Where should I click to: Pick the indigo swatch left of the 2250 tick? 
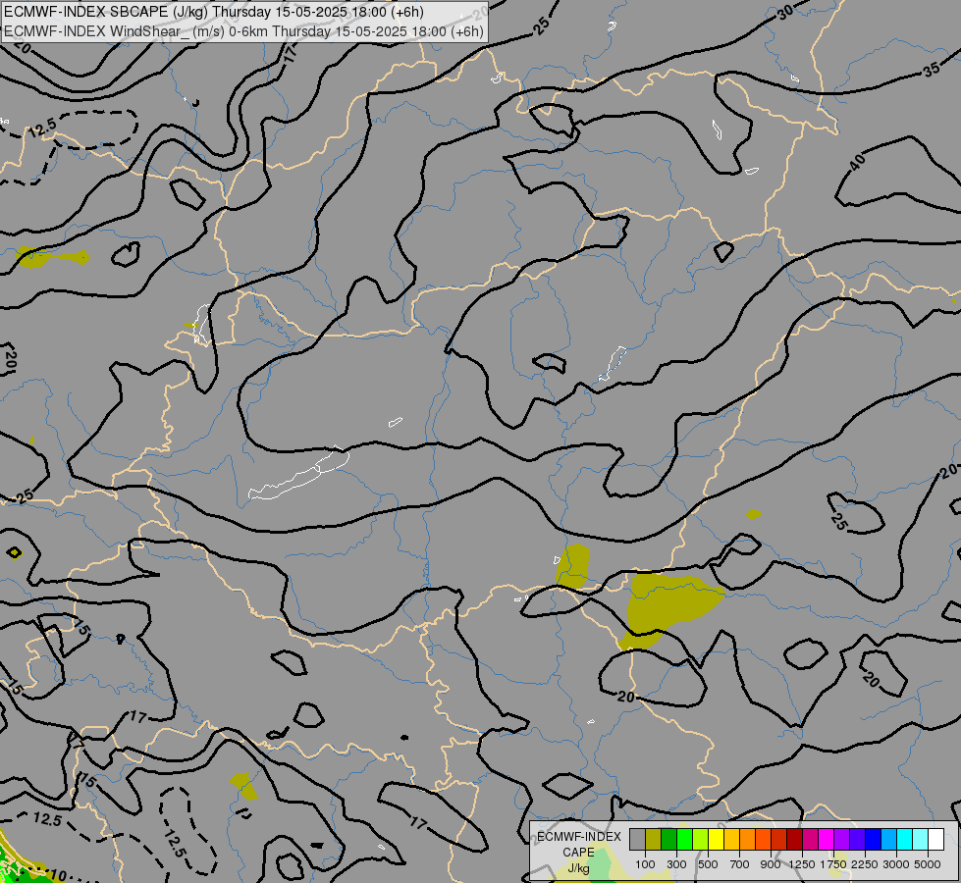pyautogui.click(x=857, y=839)
